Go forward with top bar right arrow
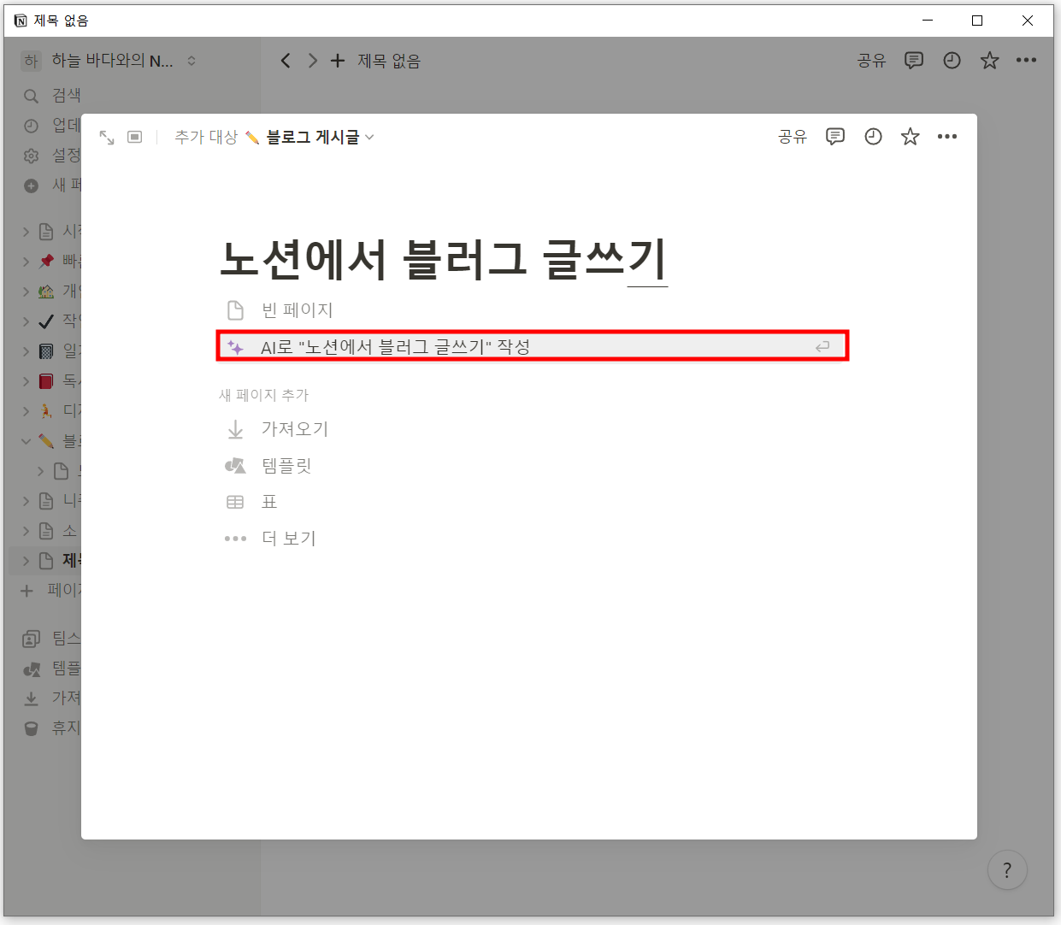The width and height of the screenshot is (1061, 925). click(313, 61)
